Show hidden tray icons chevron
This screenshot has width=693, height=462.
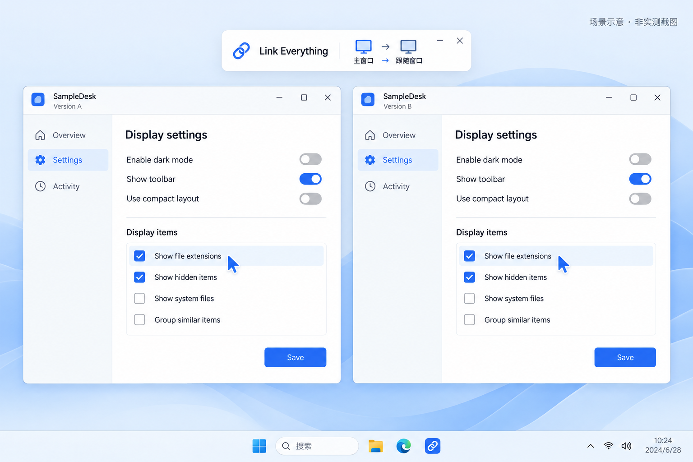point(591,446)
